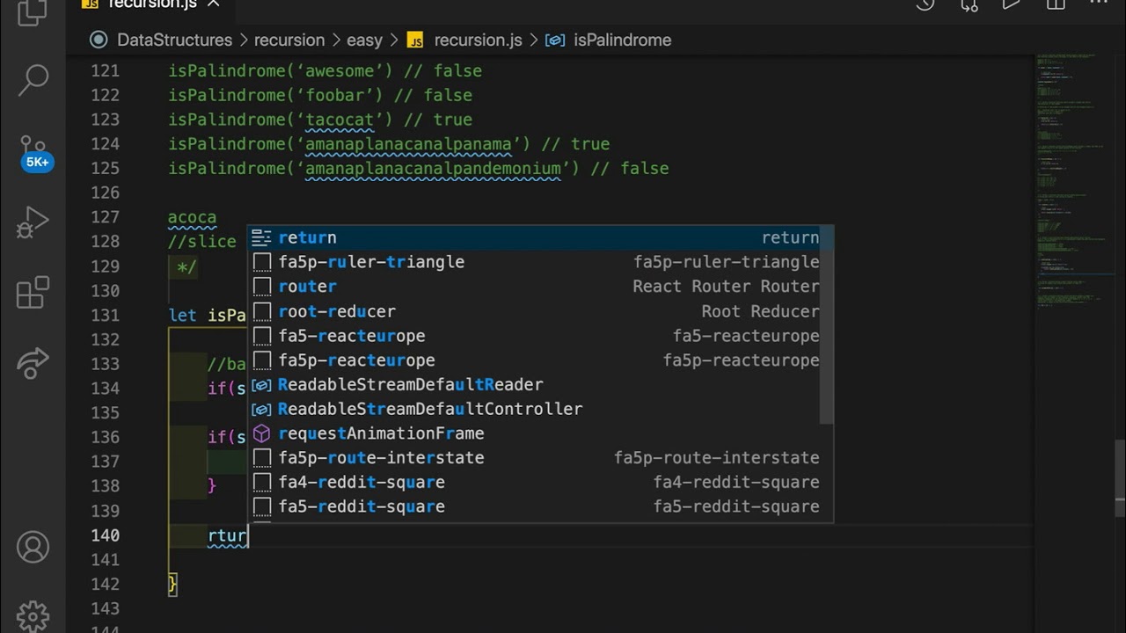Click line number 140 in gutter
1126x633 pixels.
pos(105,535)
